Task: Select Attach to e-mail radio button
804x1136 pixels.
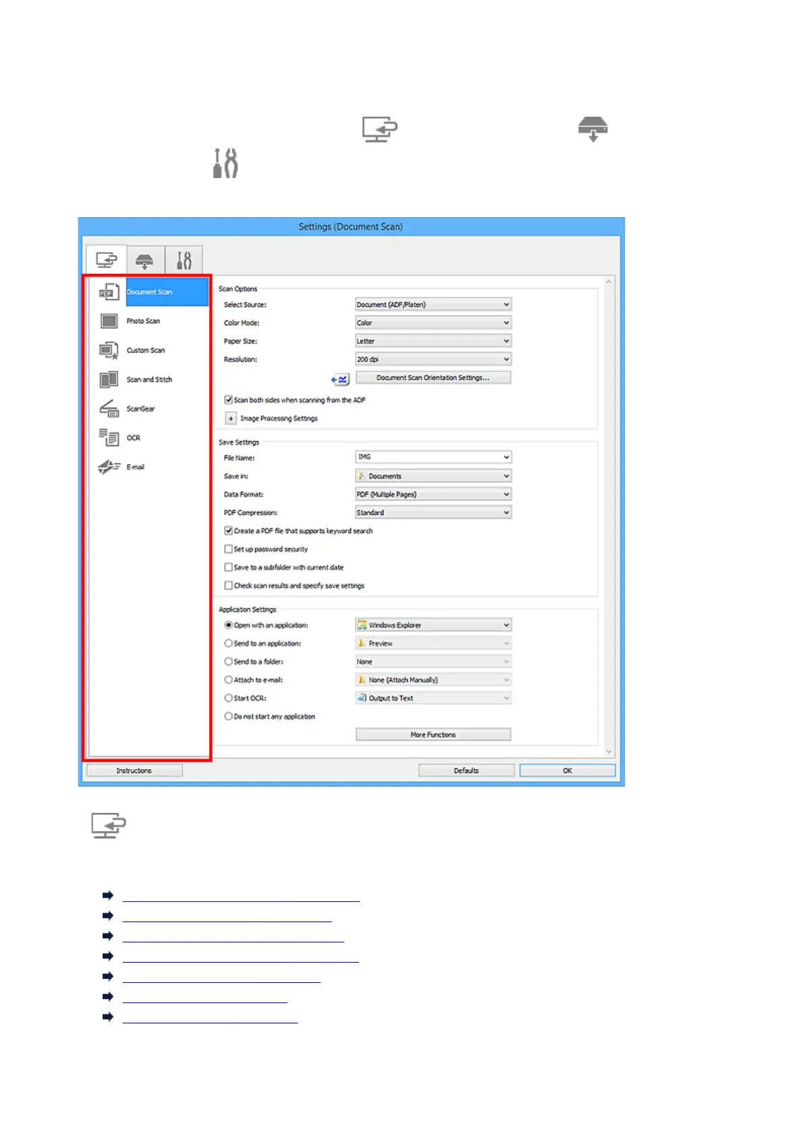Action: 229,680
